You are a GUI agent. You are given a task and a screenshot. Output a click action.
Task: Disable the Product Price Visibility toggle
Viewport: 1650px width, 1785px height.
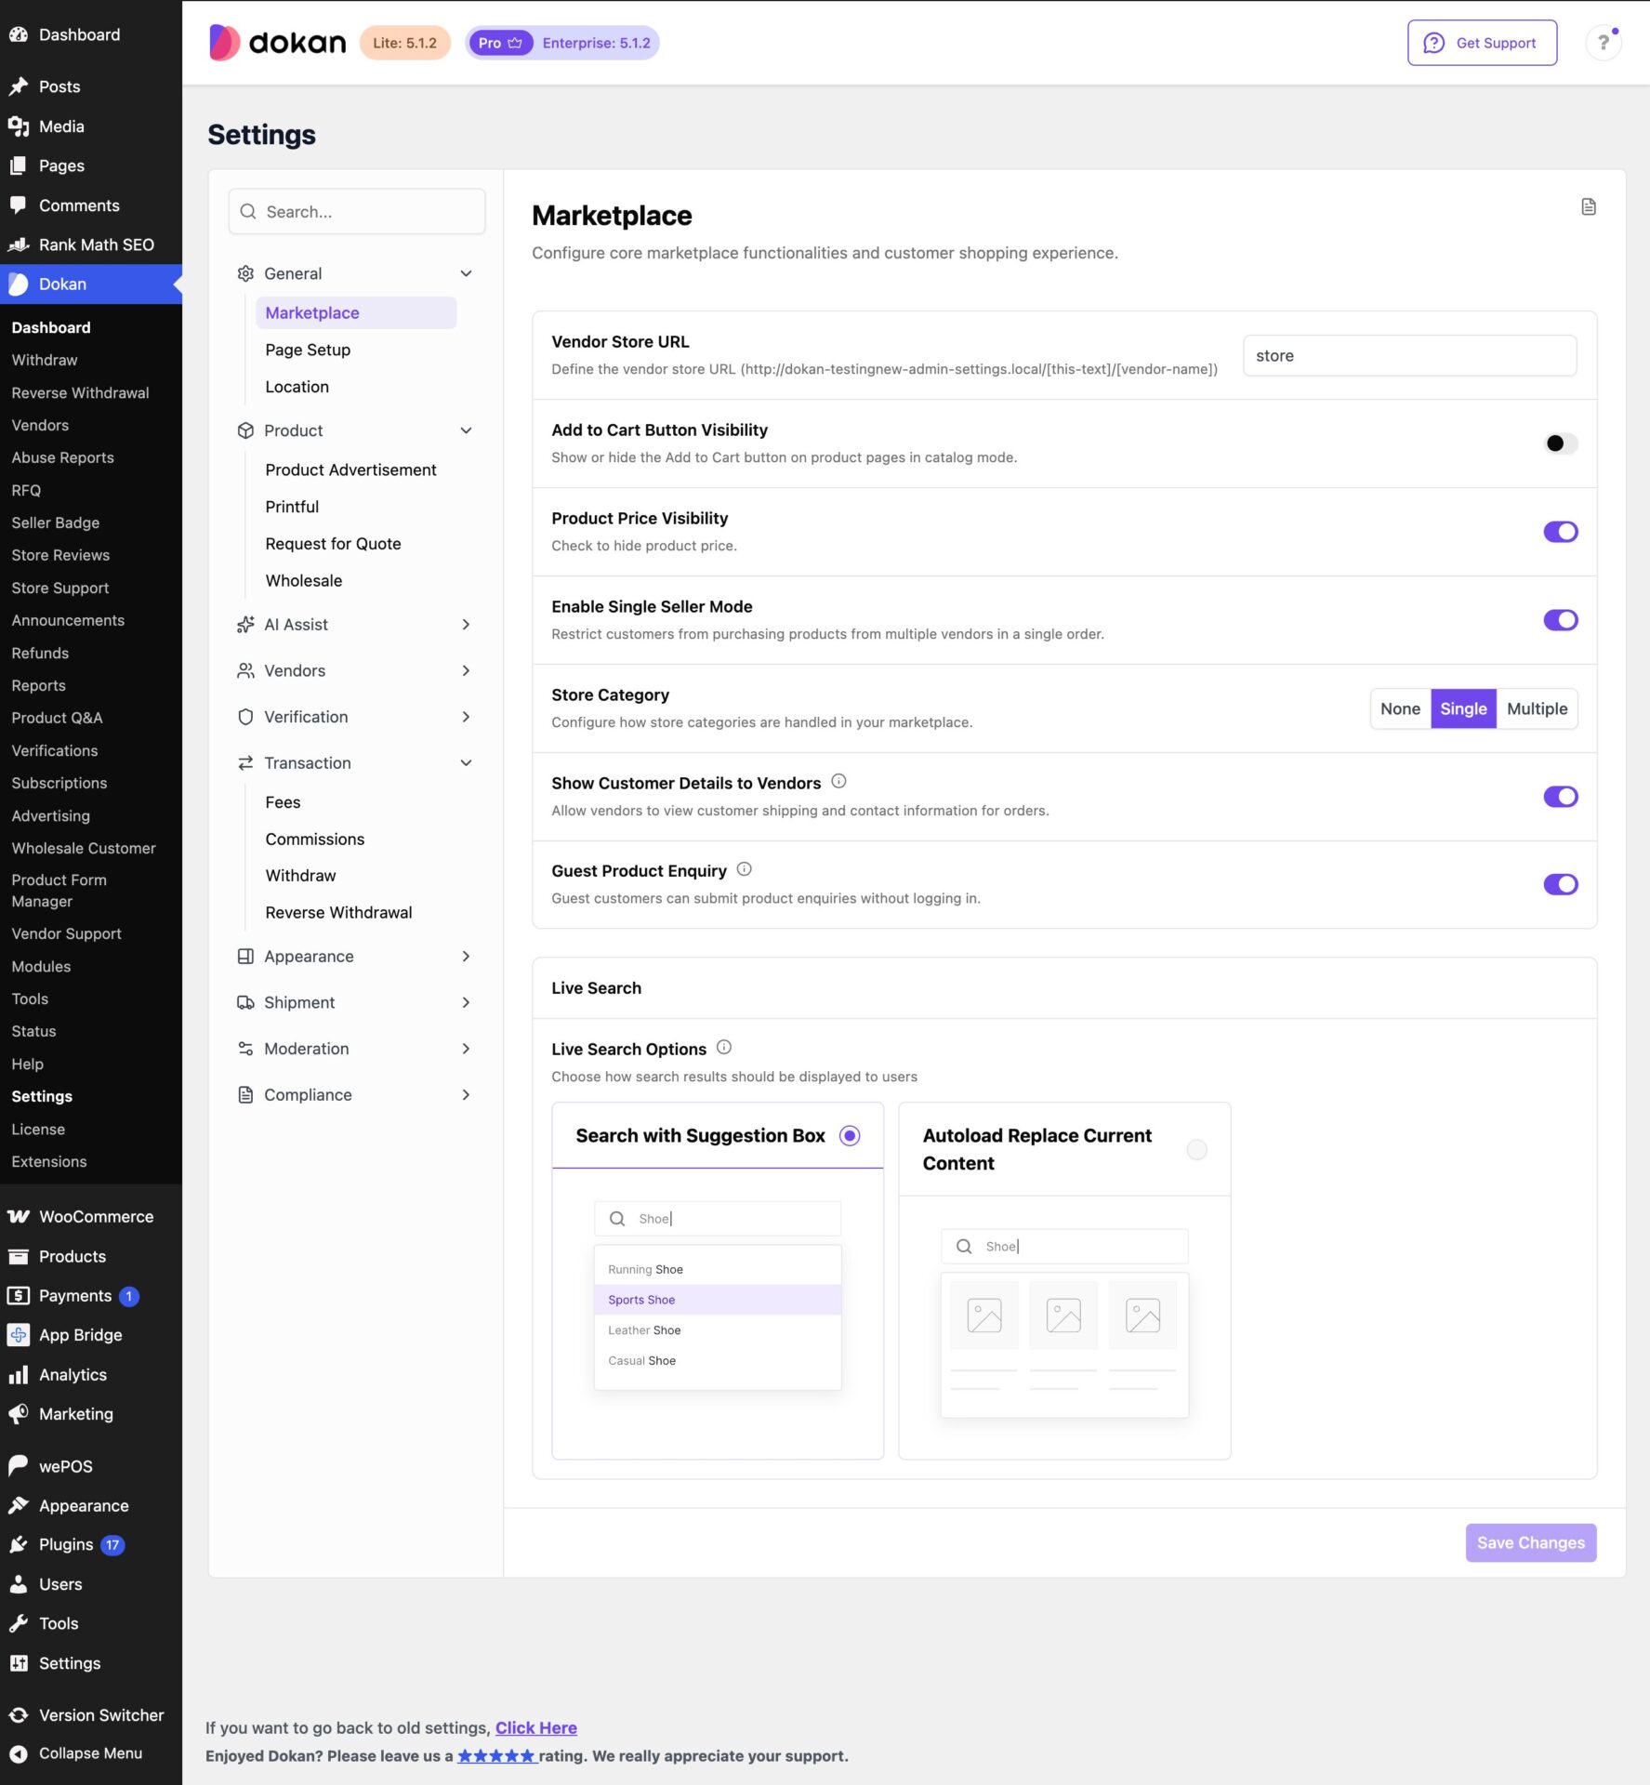1561,532
